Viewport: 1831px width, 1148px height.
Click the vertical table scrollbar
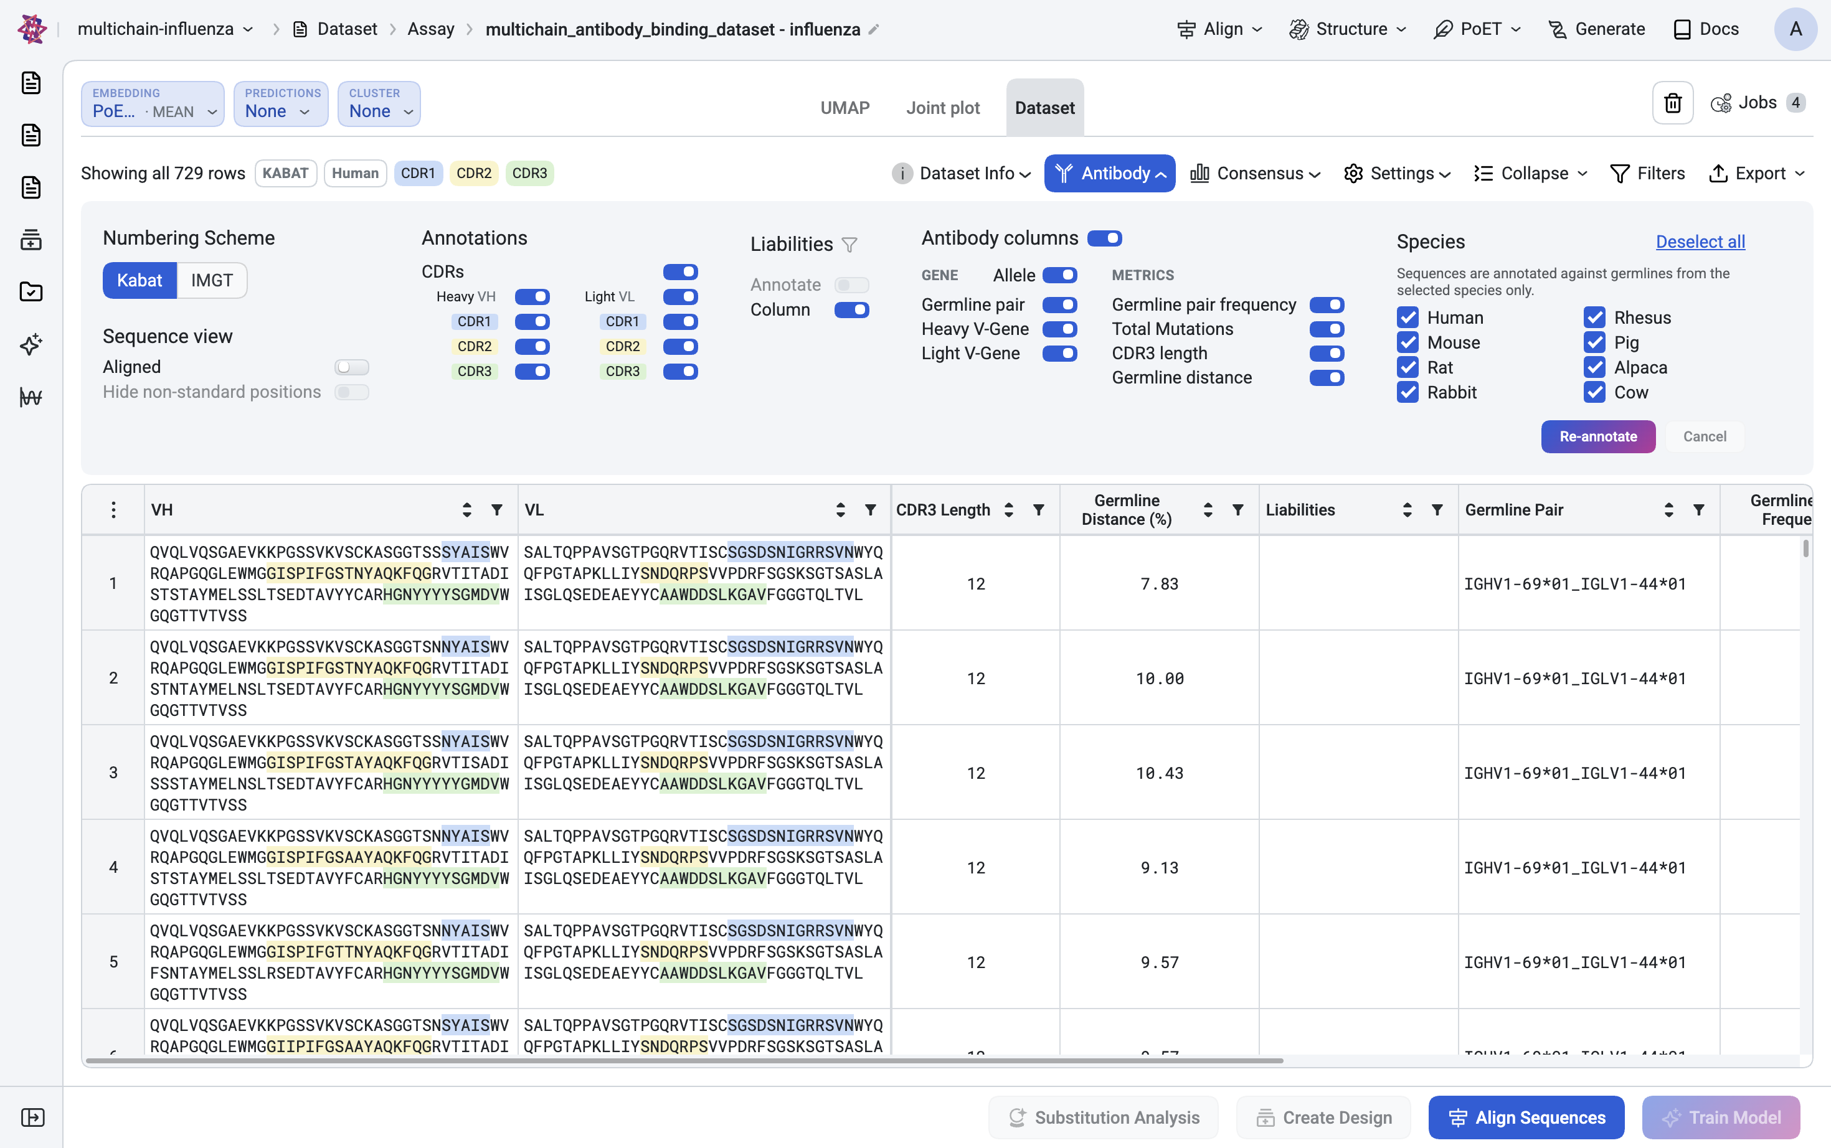1805,548
